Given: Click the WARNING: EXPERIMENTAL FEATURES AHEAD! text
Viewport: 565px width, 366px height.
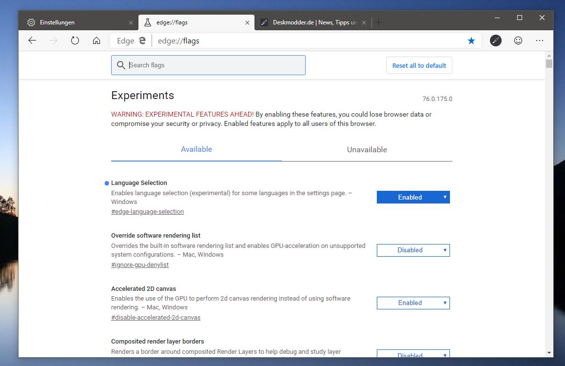Looking at the screenshot, I should tap(182, 114).
